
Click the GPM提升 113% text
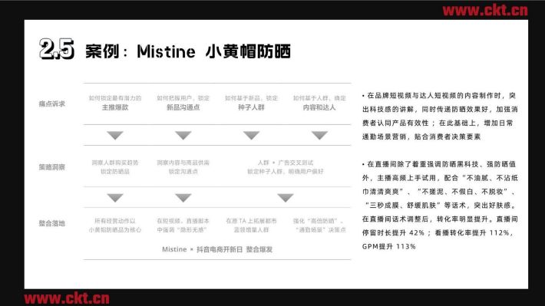(x=388, y=246)
